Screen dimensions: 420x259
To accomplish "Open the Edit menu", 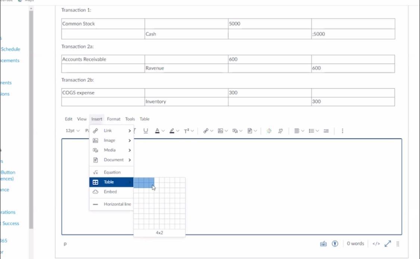I will pyautogui.click(x=69, y=119).
